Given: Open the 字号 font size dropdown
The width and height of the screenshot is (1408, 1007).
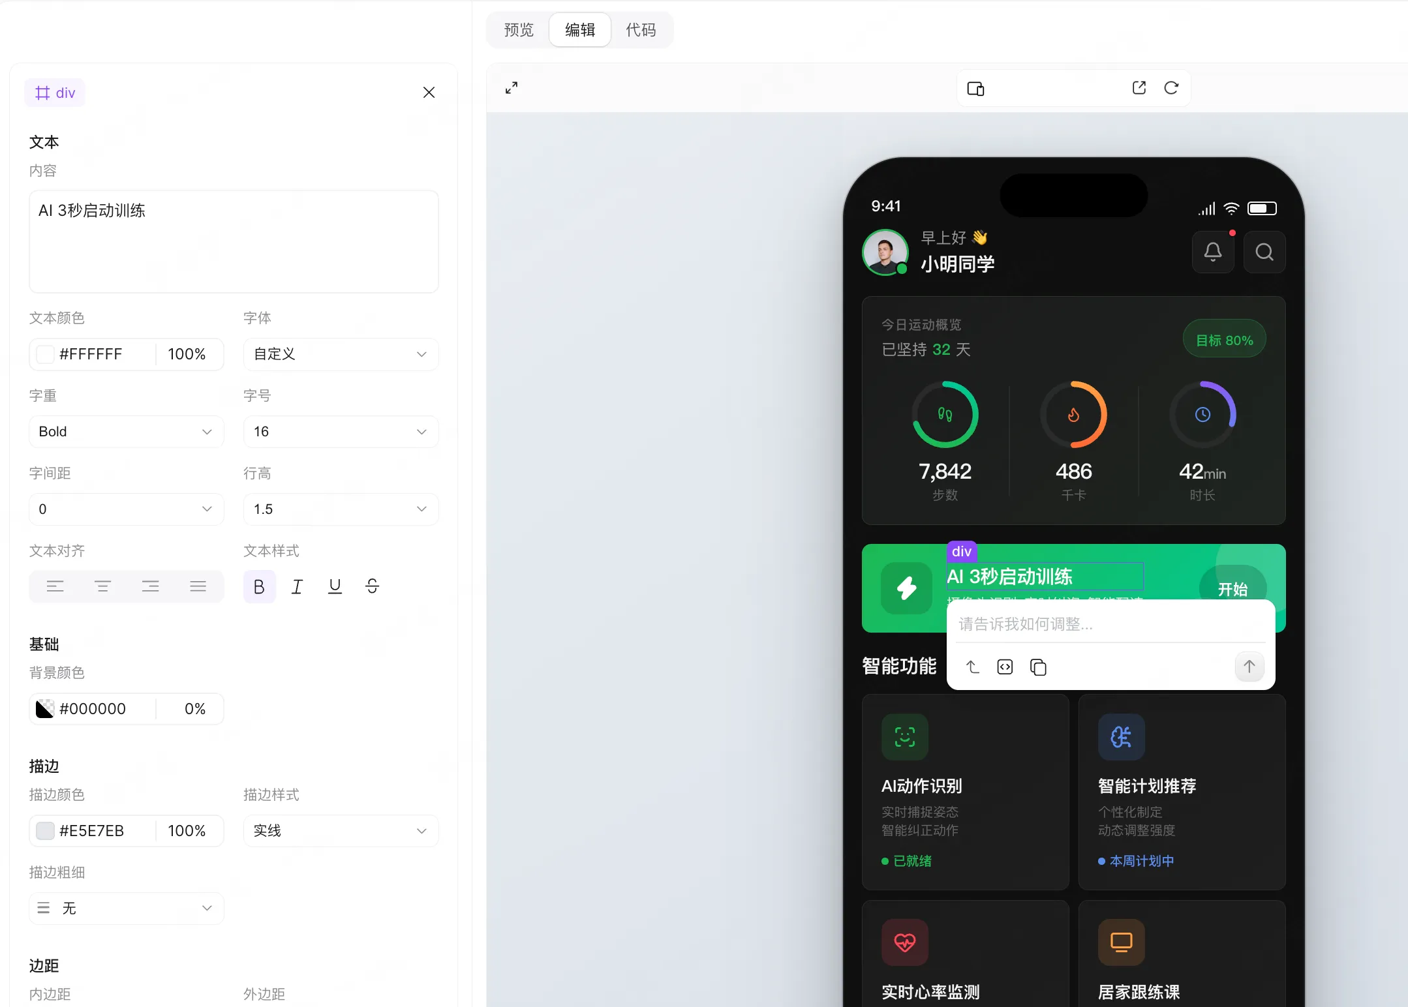Looking at the screenshot, I should tap(341, 432).
